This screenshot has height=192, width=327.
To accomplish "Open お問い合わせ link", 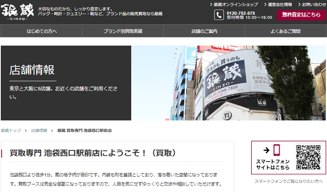I will click(314, 4).
